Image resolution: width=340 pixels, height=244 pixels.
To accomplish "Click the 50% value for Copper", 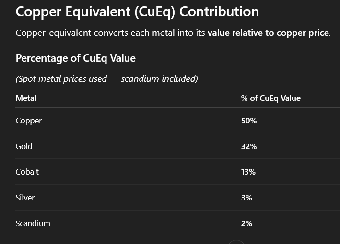I will pyautogui.click(x=249, y=121).
